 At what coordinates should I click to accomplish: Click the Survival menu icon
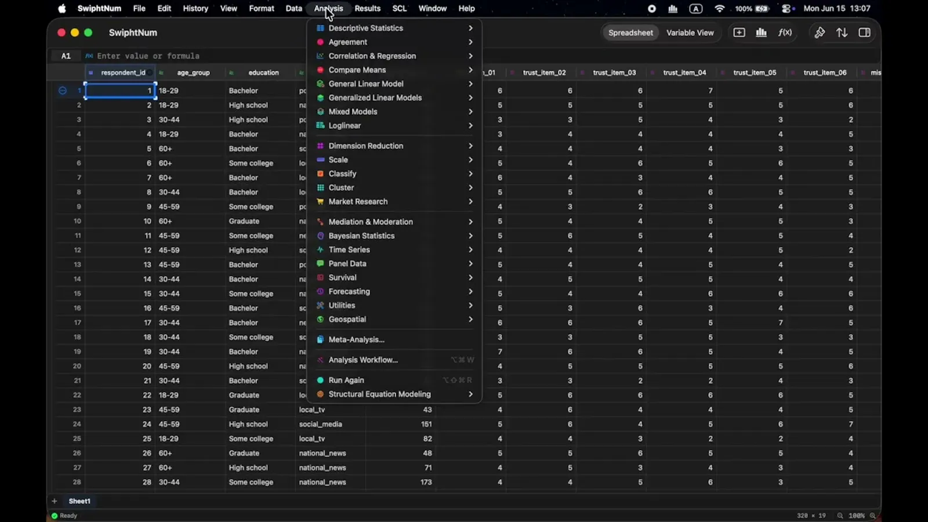[x=320, y=277]
